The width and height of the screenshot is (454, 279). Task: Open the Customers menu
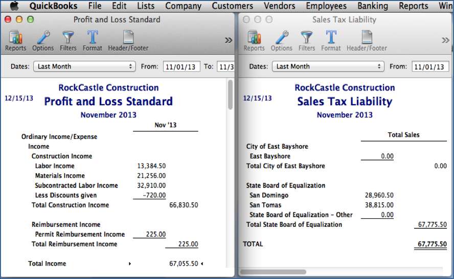pyautogui.click(x=232, y=6)
